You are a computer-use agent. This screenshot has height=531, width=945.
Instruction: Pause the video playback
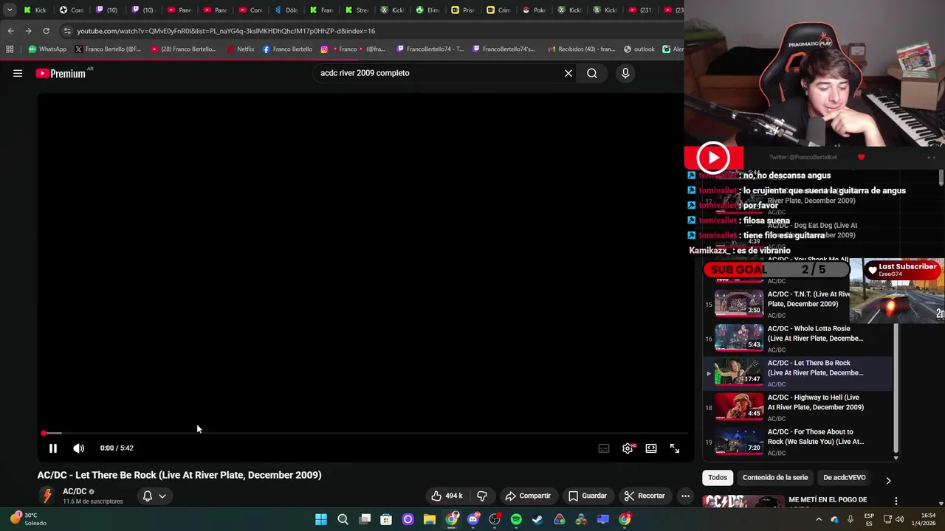(x=53, y=448)
